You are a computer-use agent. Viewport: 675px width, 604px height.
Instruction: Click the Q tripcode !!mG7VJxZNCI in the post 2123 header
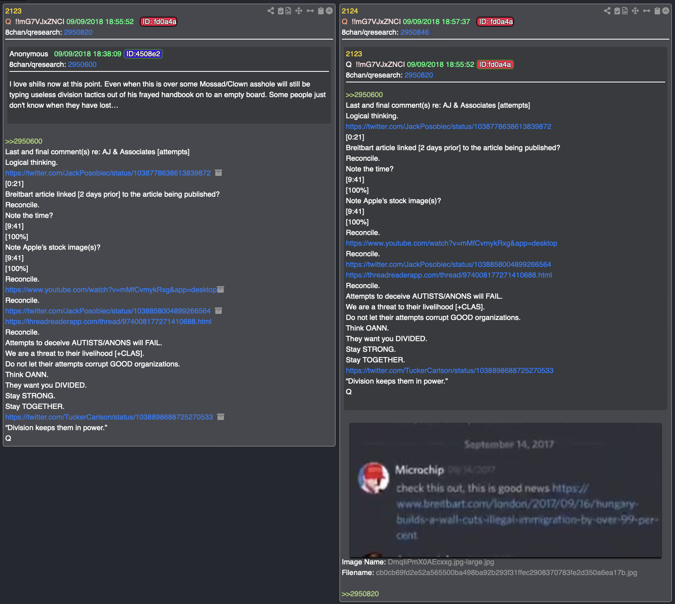coord(40,22)
